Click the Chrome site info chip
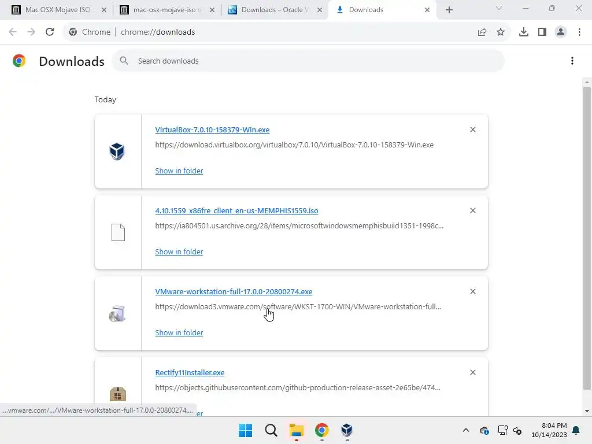 click(x=90, y=32)
